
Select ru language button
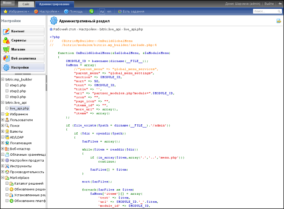(102, 11)
